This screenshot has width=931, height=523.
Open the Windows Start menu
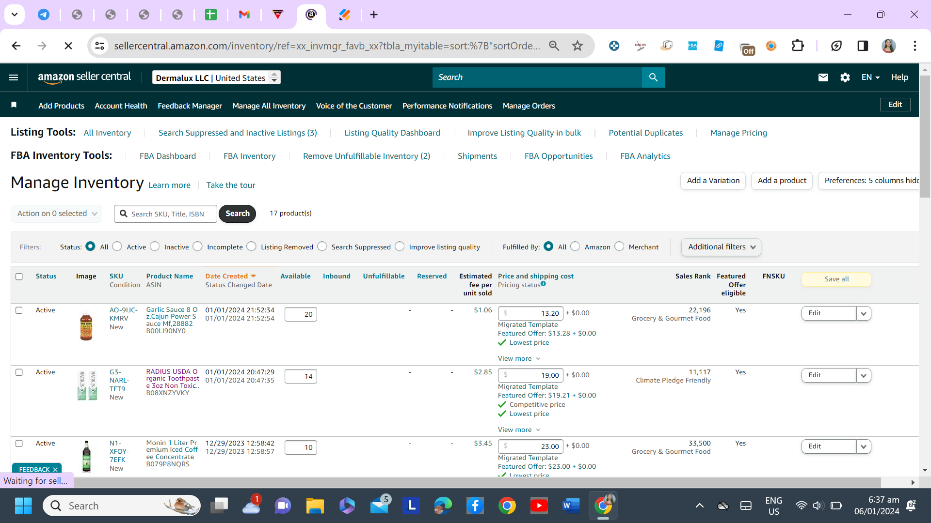(x=23, y=506)
